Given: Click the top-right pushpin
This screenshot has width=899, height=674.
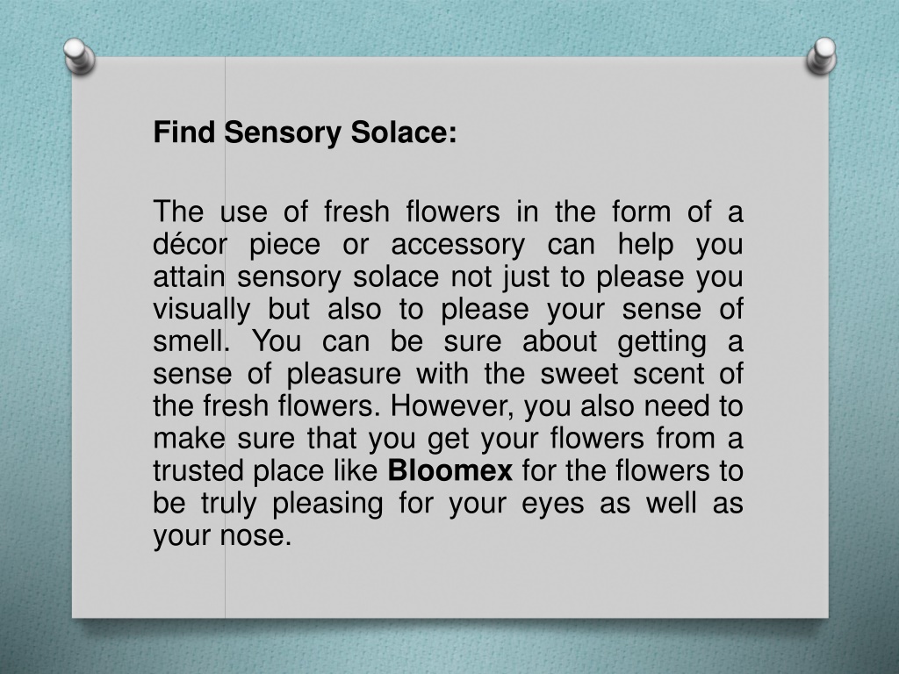Looking at the screenshot, I should point(821,55).
